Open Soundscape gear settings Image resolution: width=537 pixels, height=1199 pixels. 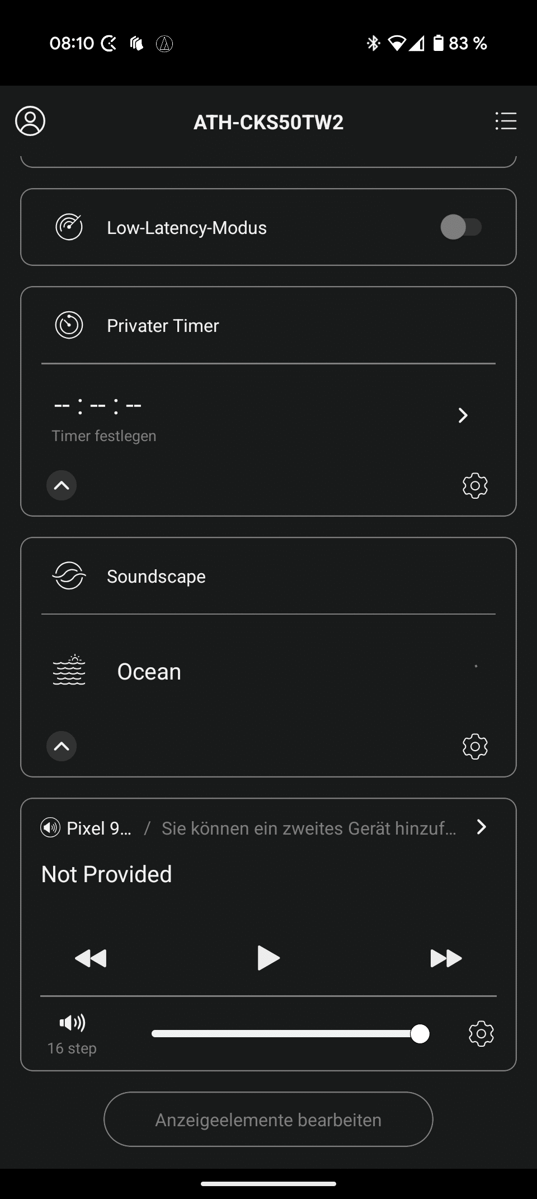coord(475,746)
